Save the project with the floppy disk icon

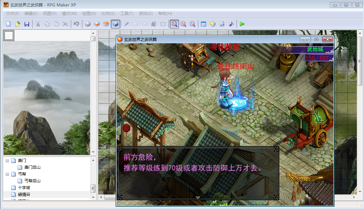click(27, 24)
